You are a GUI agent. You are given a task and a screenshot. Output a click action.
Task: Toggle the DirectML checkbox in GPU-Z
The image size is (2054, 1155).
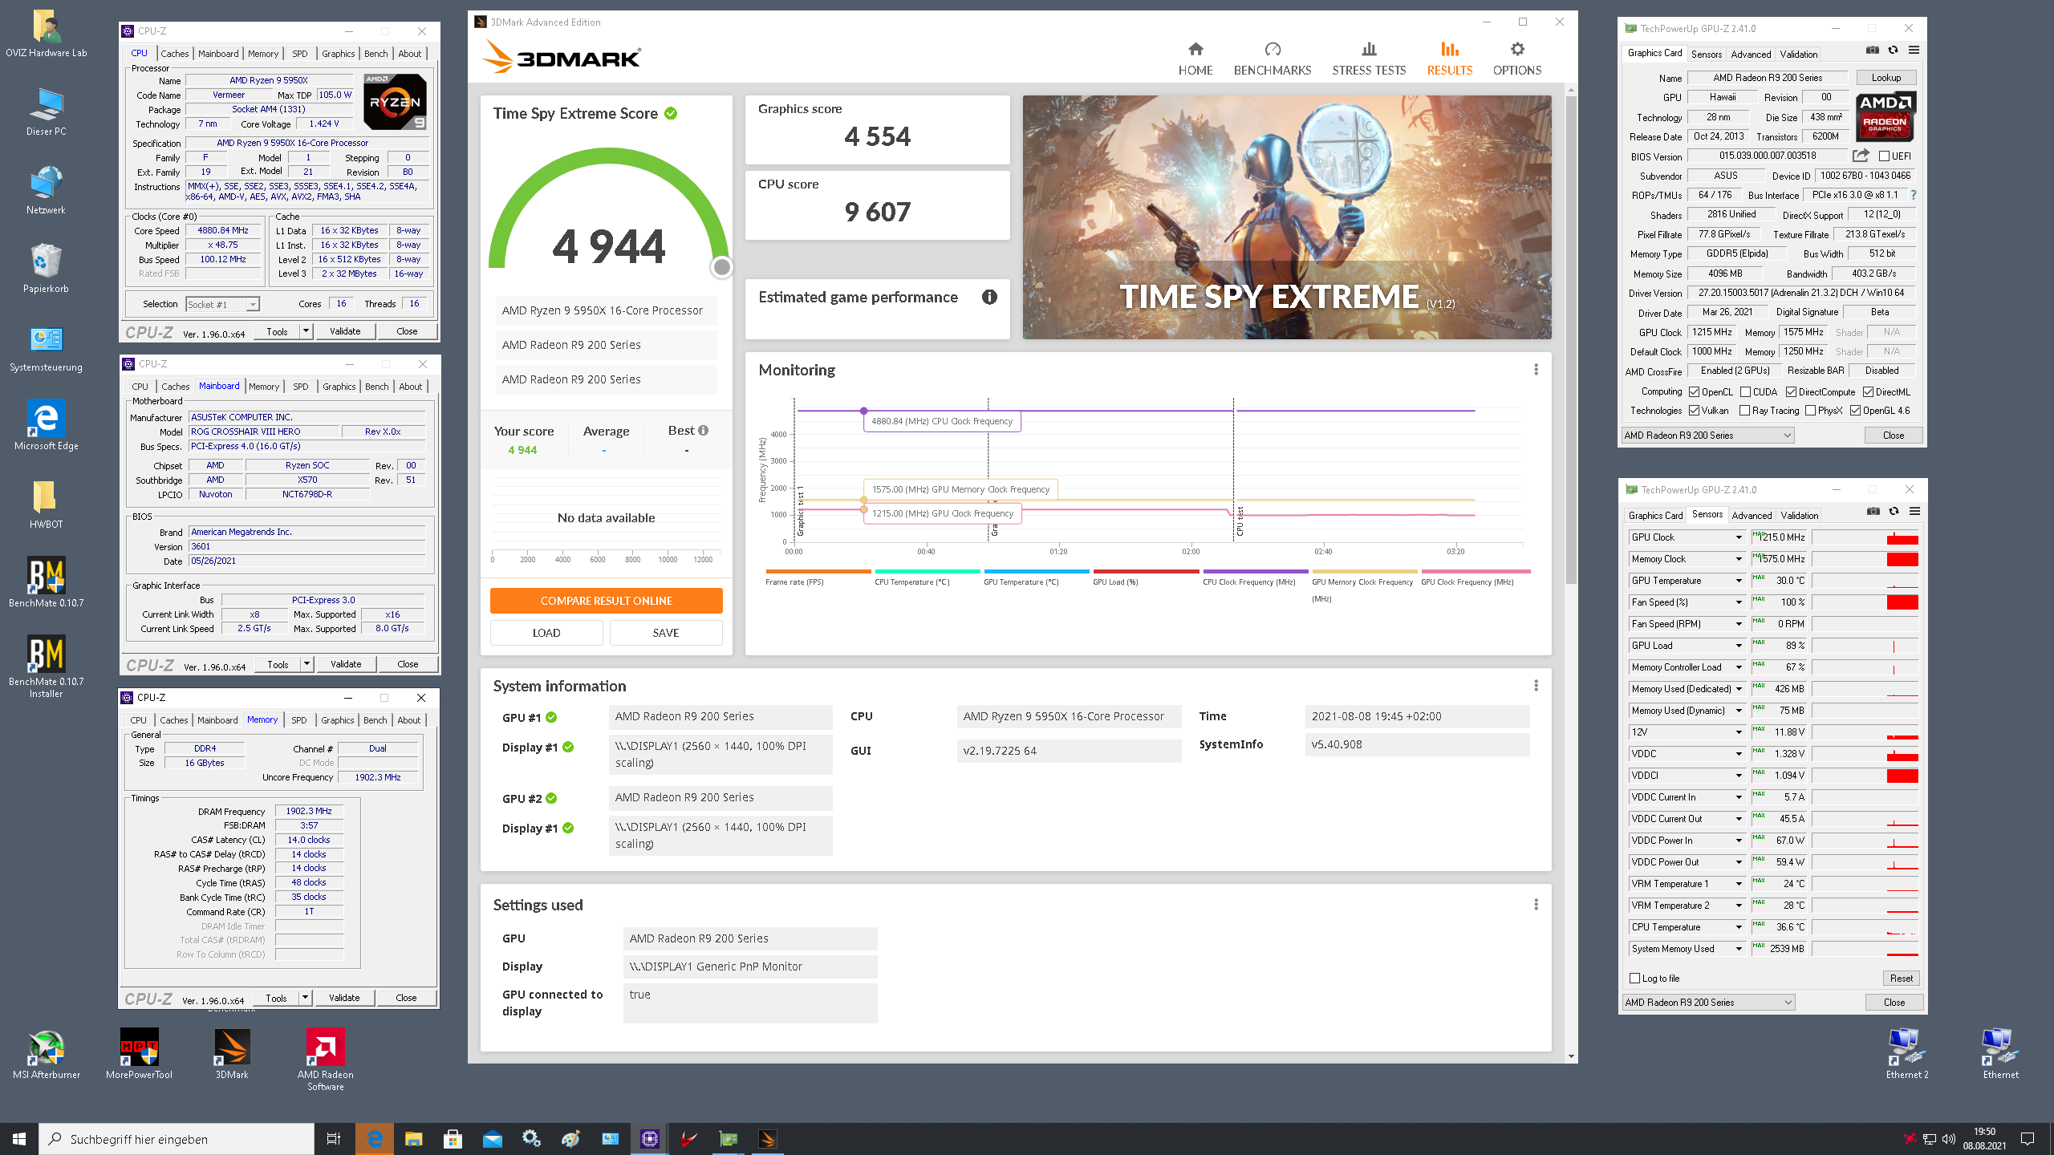tap(1869, 392)
